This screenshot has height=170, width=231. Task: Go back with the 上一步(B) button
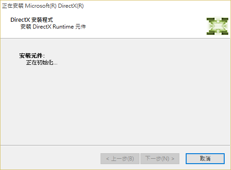coord(120,159)
